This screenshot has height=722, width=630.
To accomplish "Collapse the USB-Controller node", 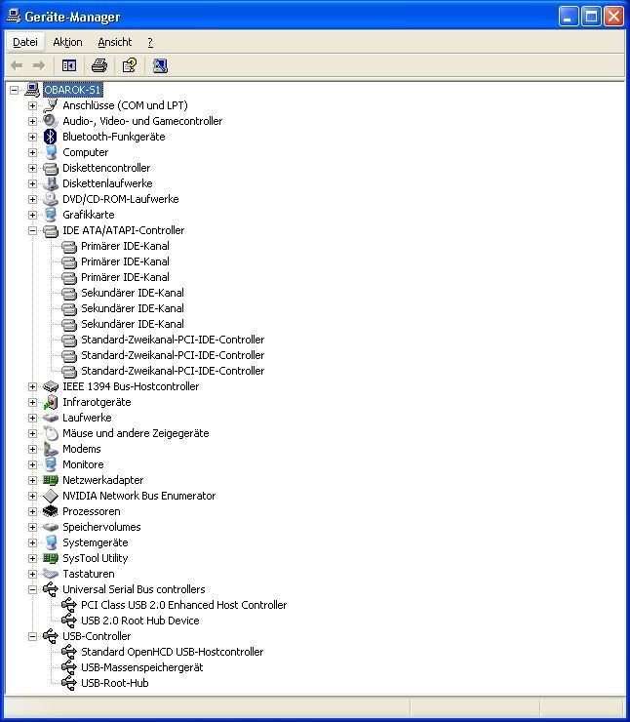I will pos(32,636).
